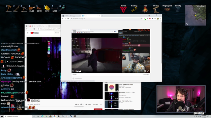Click the SHARE button under the YouTube video
This screenshot has height=118, width=211.
88,104
